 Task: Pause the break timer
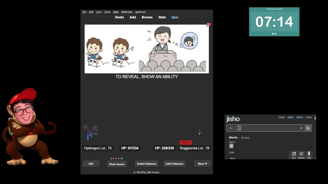[x=273, y=34]
